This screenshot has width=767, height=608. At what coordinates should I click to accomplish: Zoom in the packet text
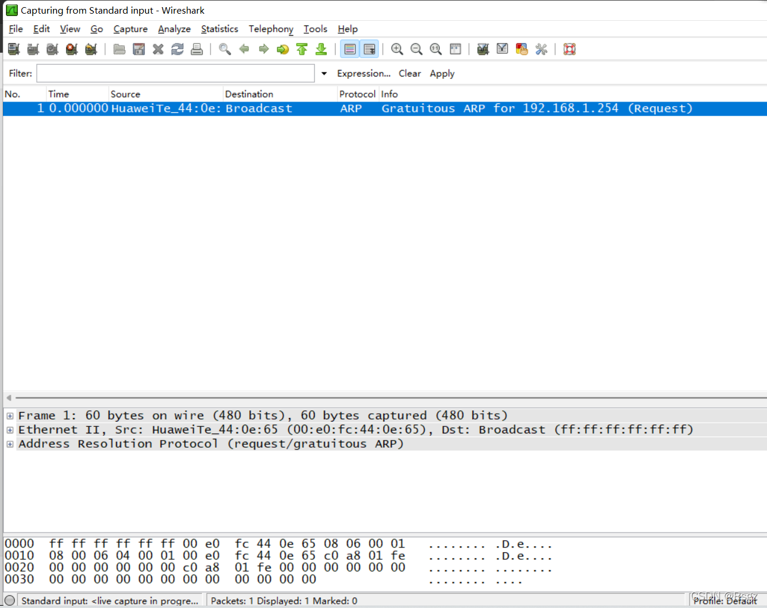tap(397, 49)
